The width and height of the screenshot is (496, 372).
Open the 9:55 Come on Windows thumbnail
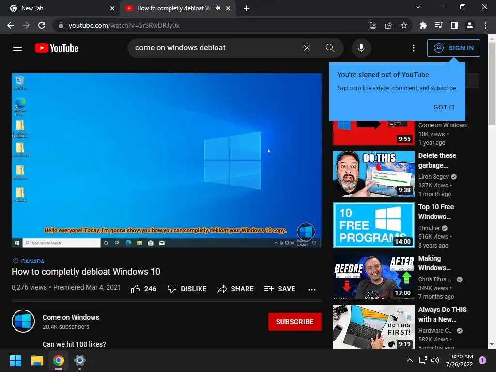(x=373, y=133)
